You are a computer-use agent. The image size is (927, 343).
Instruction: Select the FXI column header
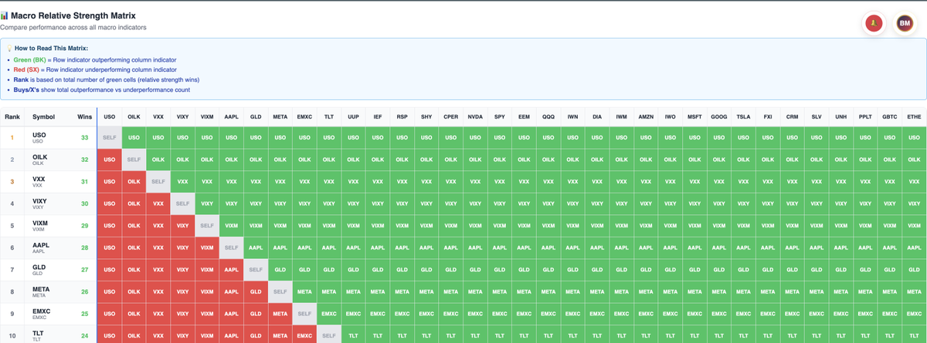pyautogui.click(x=768, y=117)
